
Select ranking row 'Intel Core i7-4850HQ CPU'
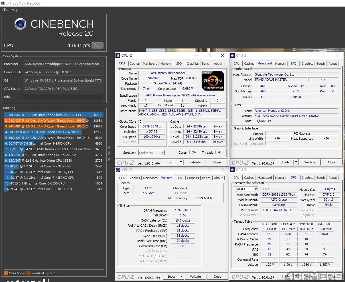(x=54, y=178)
